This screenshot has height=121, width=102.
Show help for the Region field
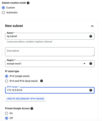click(91, 64)
